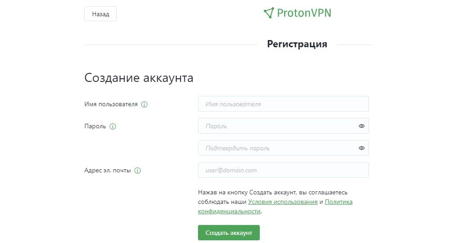Toggle visibility in Подтвердить пароль field
The width and height of the screenshot is (451, 243).
click(x=361, y=148)
